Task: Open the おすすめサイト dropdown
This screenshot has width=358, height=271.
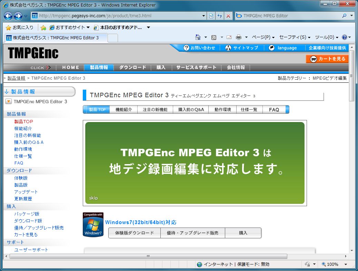Action: coord(70,28)
